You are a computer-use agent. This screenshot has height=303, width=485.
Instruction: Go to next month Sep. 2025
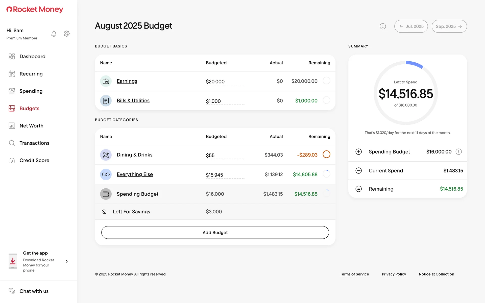pos(449,26)
